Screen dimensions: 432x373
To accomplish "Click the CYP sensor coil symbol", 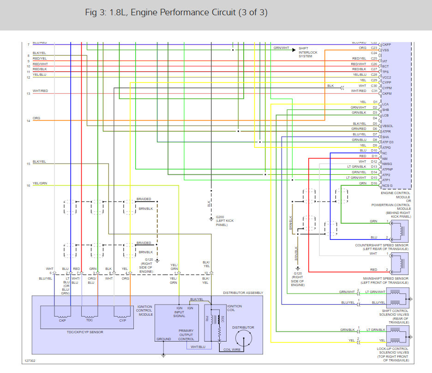I will [x=122, y=317].
